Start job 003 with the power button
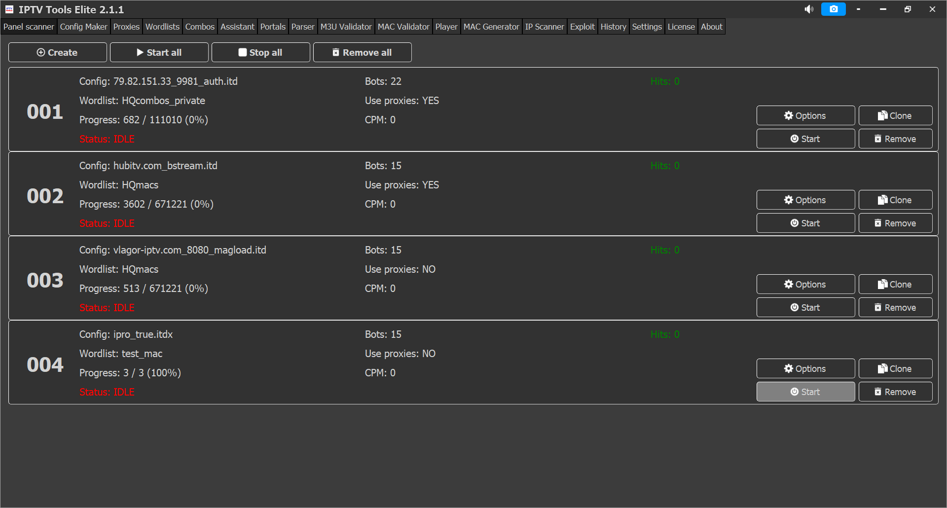This screenshot has height=508, width=947. point(805,307)
